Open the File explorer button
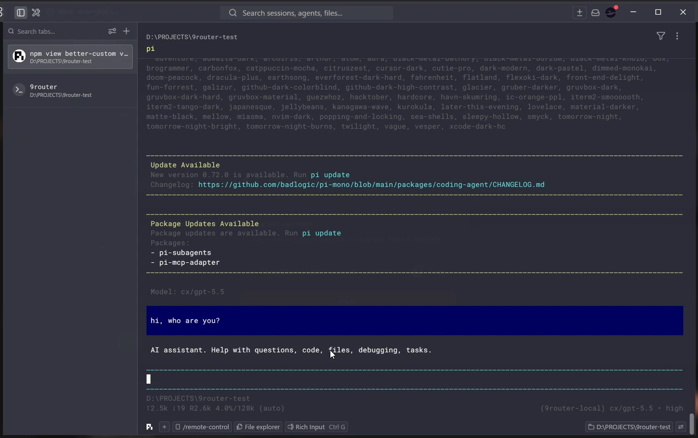The image size is (698, 438). [258, 427]
